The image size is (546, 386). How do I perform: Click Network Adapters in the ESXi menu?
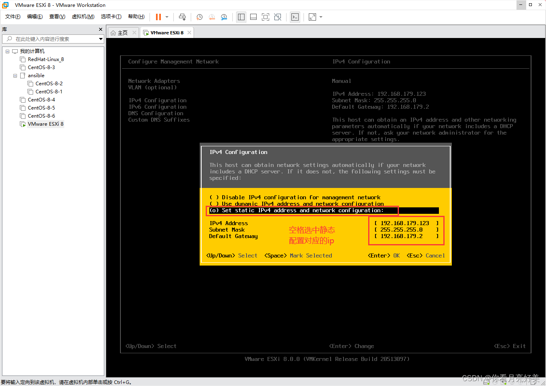(154, 81)
